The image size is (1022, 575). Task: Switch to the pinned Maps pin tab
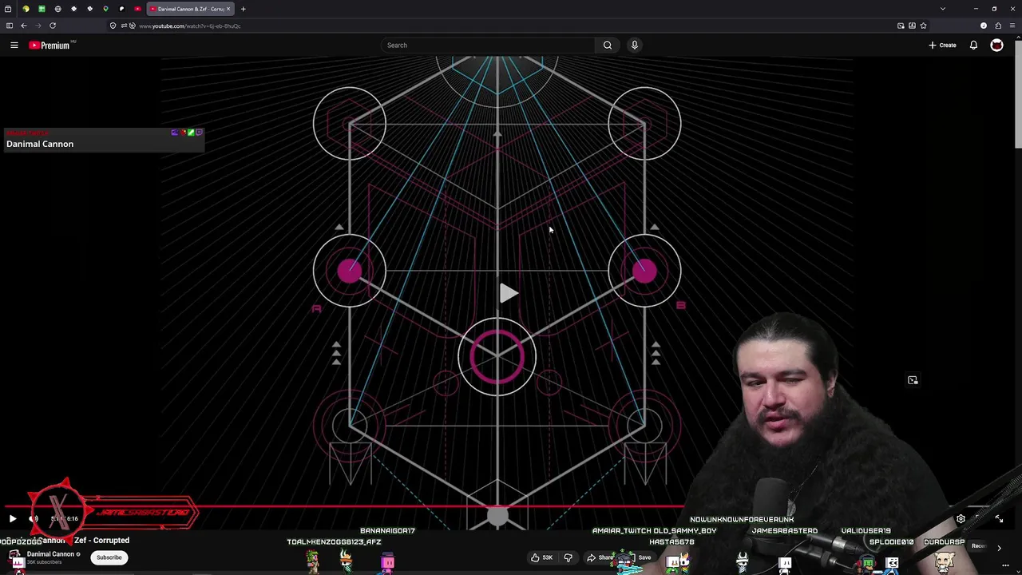[105, 9]
